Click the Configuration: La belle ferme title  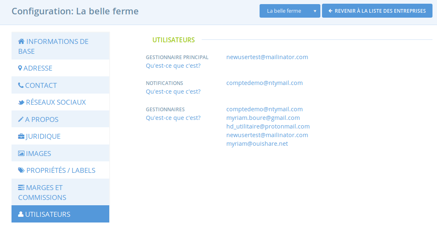[75, 11]
